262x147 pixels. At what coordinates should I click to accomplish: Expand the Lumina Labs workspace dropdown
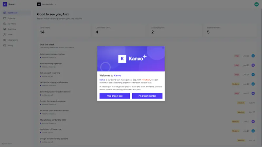47,4
